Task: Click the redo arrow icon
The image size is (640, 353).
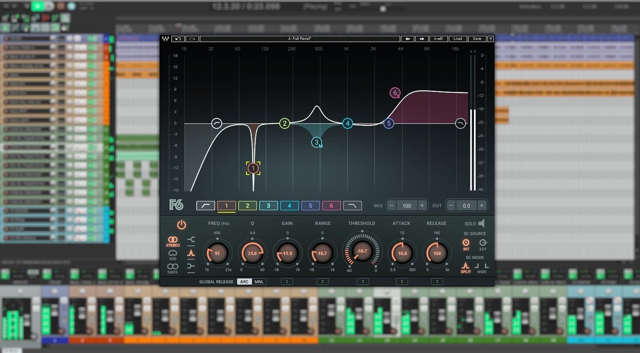Action: tap(192, 39)
